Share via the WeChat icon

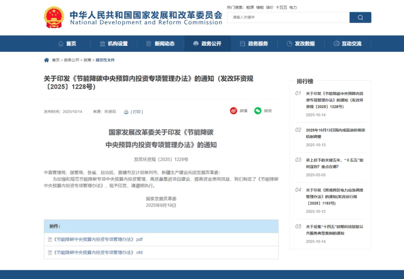click(x=258, y=111)
